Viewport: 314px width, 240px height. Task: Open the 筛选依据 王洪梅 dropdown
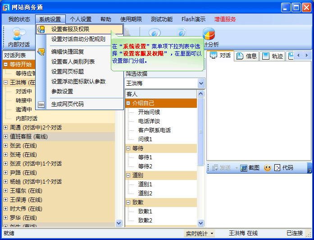point(201,83)
